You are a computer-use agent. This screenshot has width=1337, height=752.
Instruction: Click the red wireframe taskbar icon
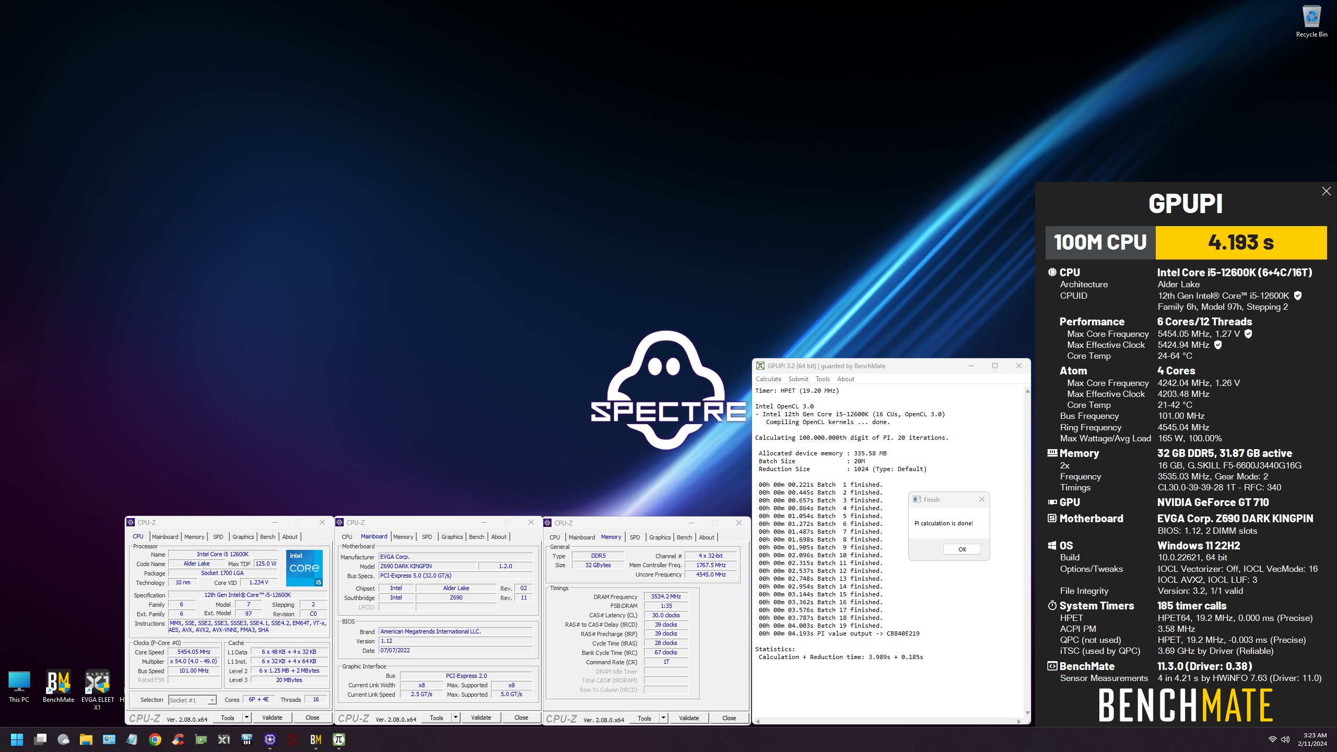click(x=293, y=739)
